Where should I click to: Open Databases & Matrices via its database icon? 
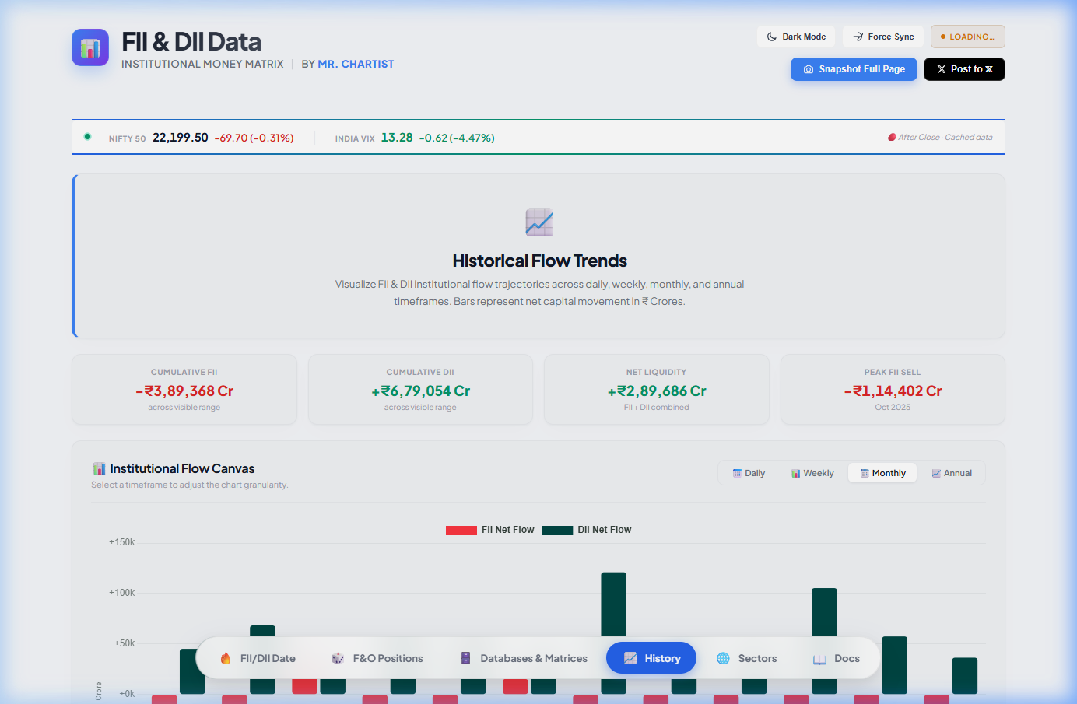[x=465, y=657]
